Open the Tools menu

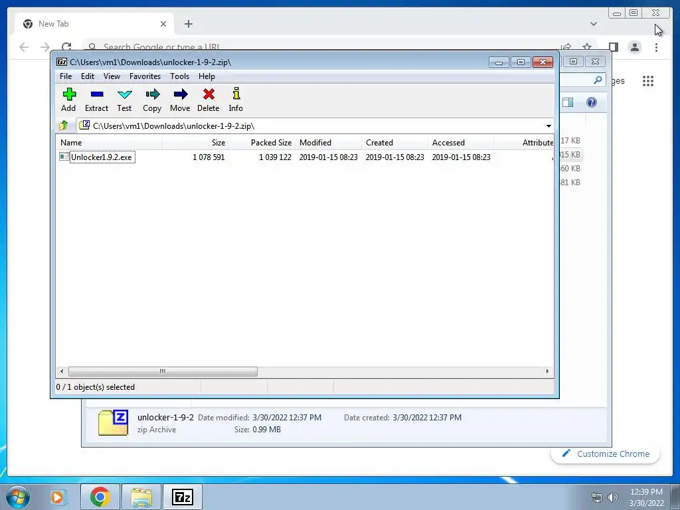click(x=179, y=76)
